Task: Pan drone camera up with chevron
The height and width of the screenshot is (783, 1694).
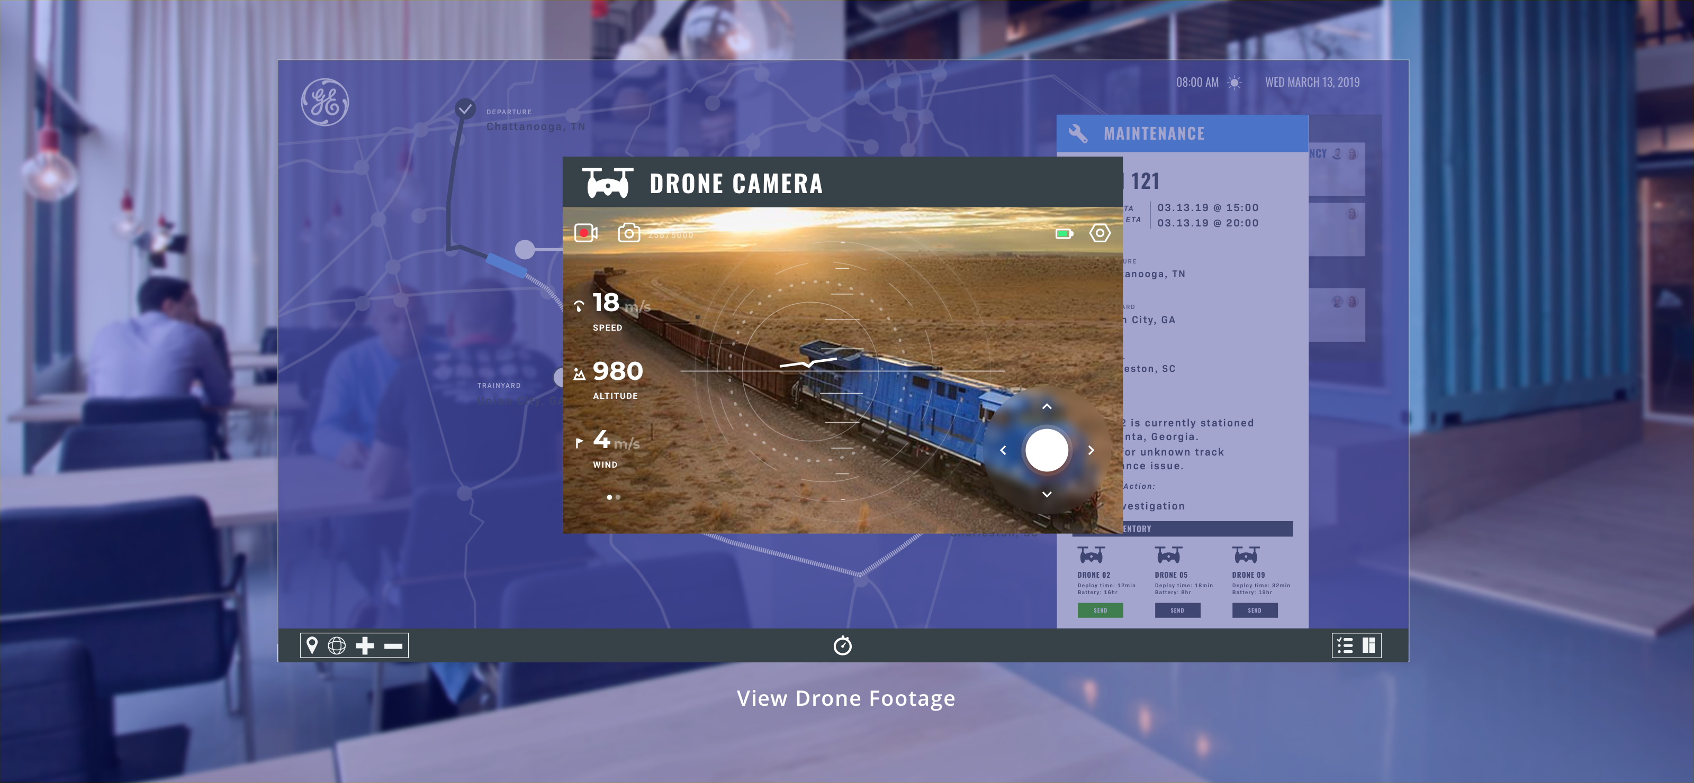Action: click(x=1047, y=406)
